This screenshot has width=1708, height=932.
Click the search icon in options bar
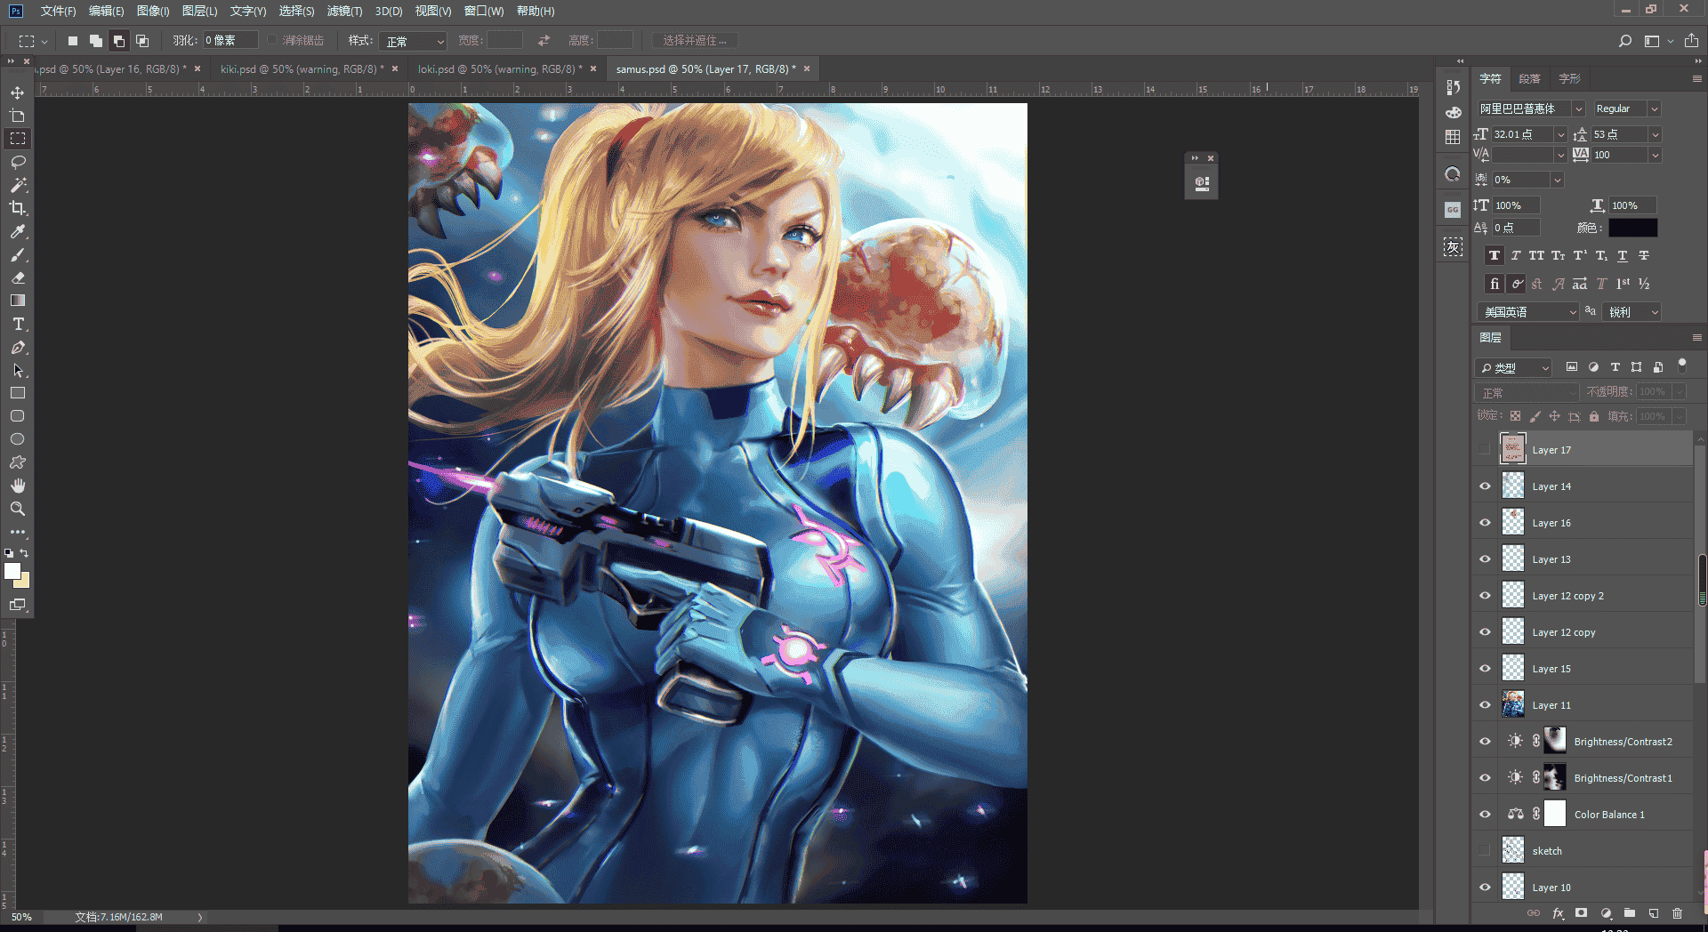1625,41
